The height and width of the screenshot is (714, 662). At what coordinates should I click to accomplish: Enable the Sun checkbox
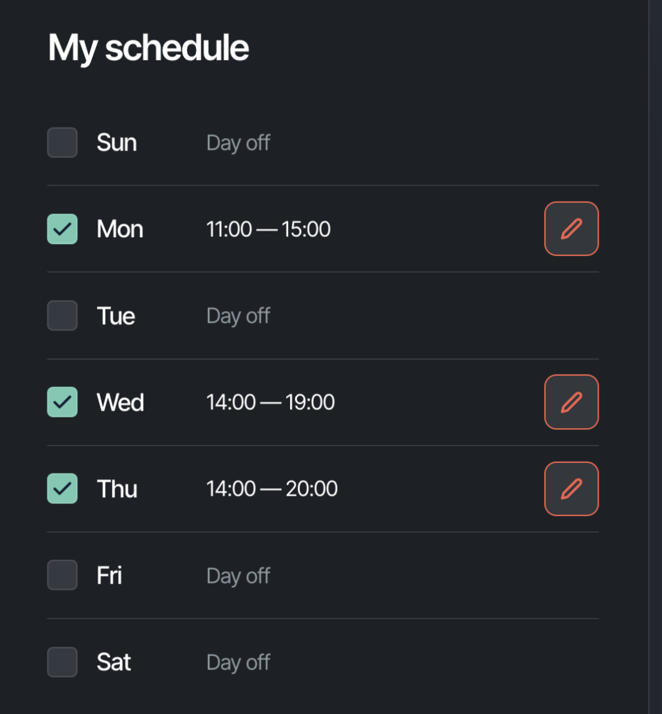tap(62, 142)
